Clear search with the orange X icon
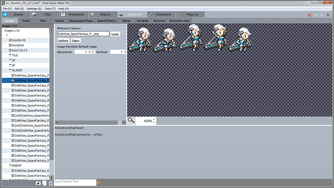Image resolution: width=334 pixels, height=188 pixels. (x=99, y=181)
